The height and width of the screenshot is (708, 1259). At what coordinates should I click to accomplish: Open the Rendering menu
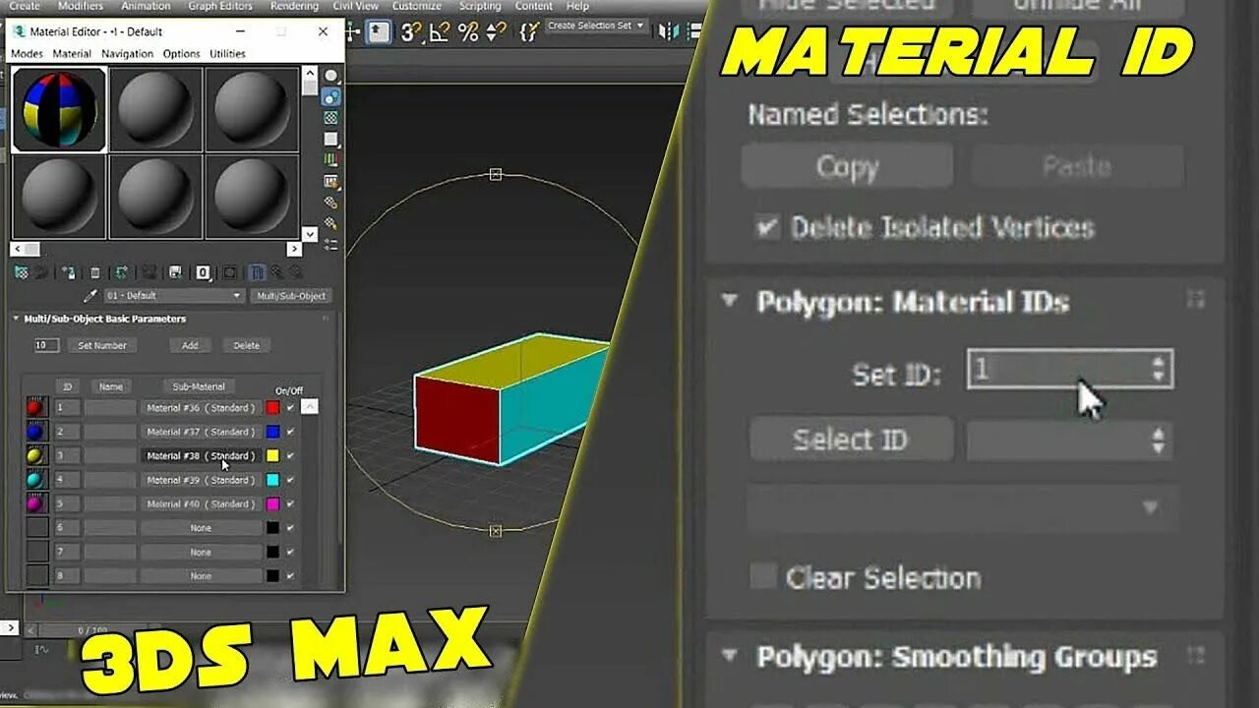(292, 6)
